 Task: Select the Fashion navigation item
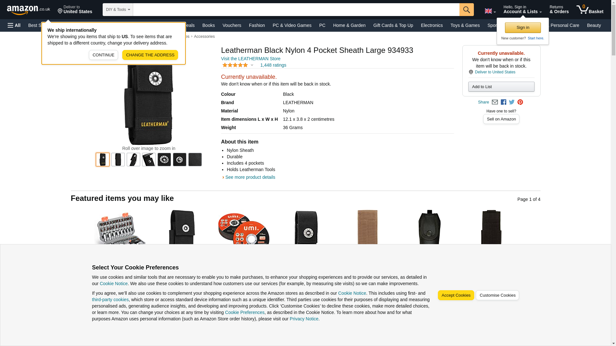coord(257,25)
